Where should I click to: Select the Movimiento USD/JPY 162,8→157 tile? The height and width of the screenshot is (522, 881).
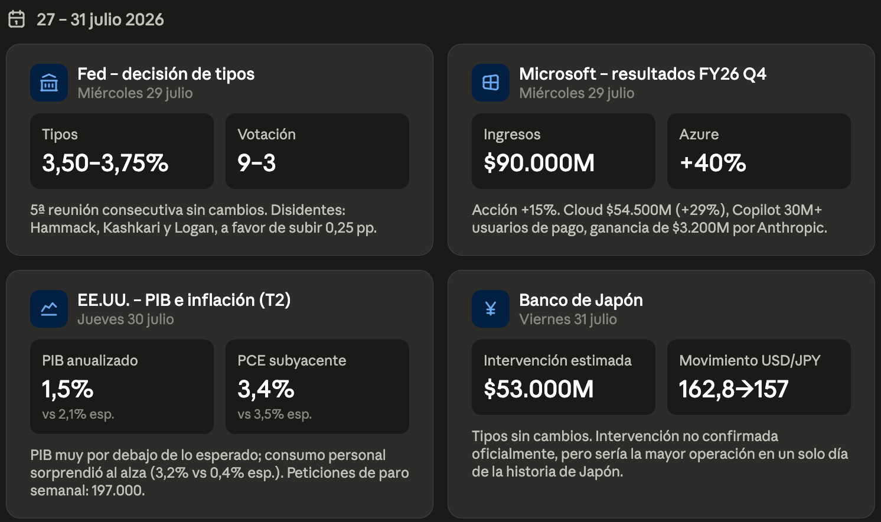[759, 377]
